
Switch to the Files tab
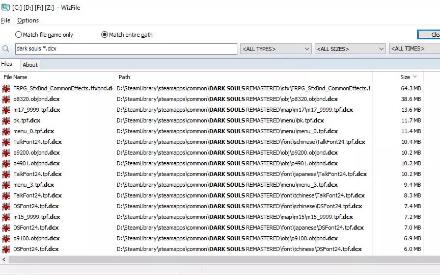coord(7,64)
